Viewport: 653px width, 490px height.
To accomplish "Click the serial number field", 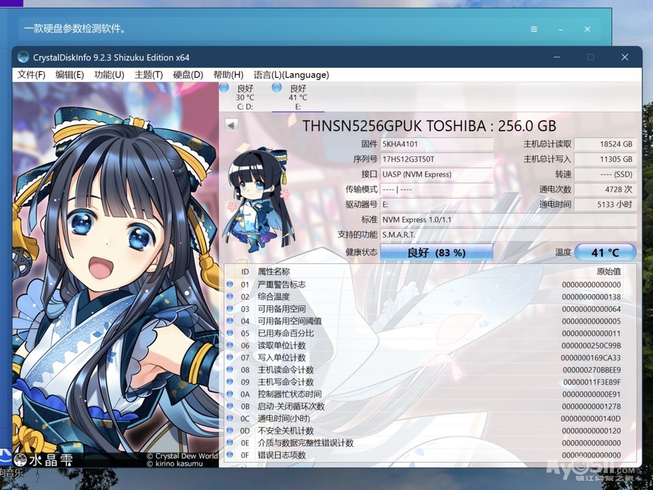I will click(x=436, y=159).
